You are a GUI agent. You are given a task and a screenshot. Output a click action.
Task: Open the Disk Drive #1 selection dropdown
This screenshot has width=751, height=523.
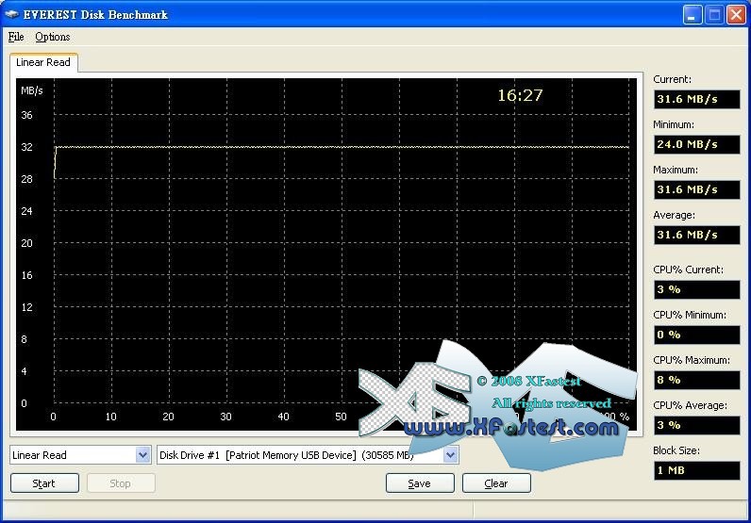click(450, 455)
